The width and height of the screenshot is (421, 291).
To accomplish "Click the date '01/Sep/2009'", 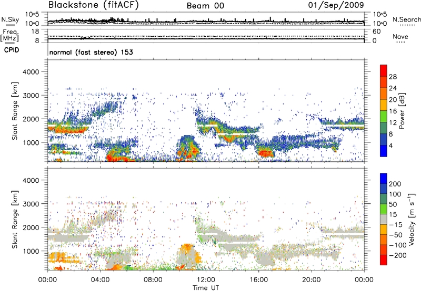I will pyautogui.click(x=336, y=5).
